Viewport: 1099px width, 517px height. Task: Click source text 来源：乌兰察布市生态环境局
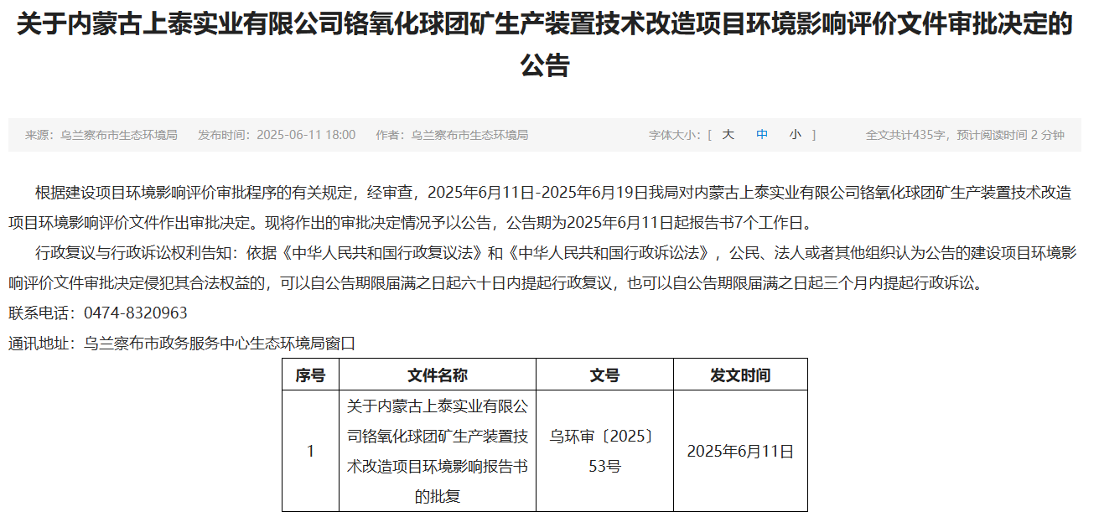pyautogui.click(x=101, y=135)
